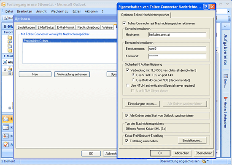Toggle Alle Ordner beim Start synchronisieren
Viewport: 232px width, 165px height.
point(127,115)
